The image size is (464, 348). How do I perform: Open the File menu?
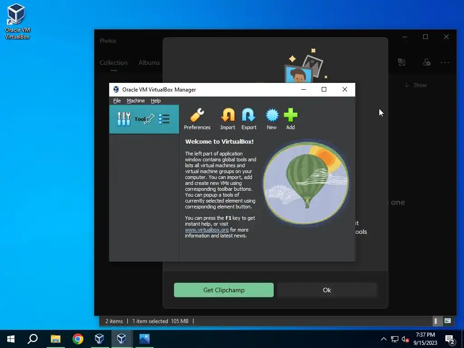click(117, 101)
